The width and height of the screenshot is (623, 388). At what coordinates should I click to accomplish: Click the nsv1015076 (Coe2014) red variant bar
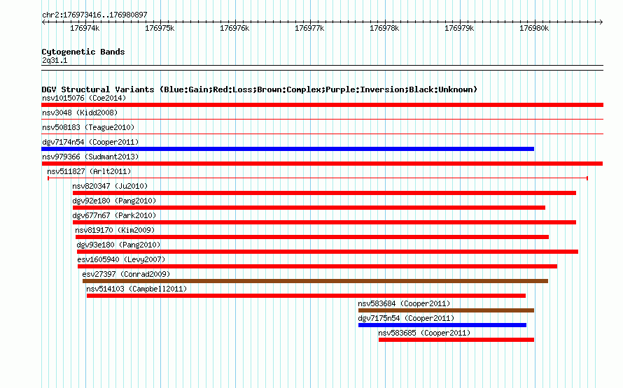tap(322, 105)
